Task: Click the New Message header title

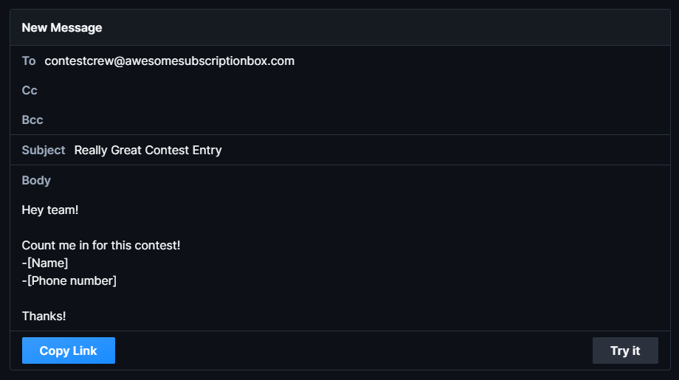Action: click(x=62, y=28)
